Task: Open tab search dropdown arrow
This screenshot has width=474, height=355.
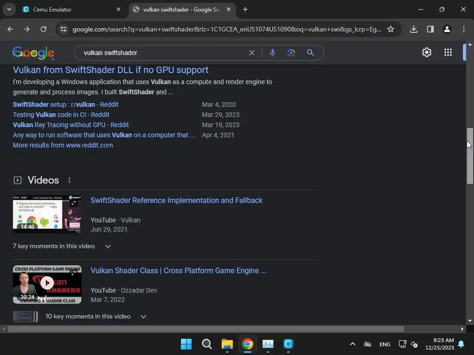Action: (x=9, y=9)
